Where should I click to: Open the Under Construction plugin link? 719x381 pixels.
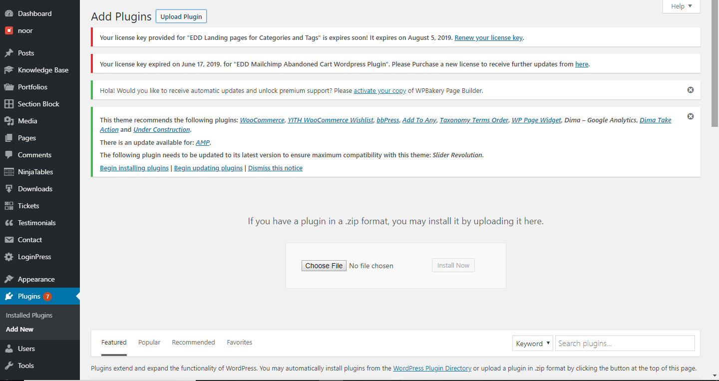(162, 129)
